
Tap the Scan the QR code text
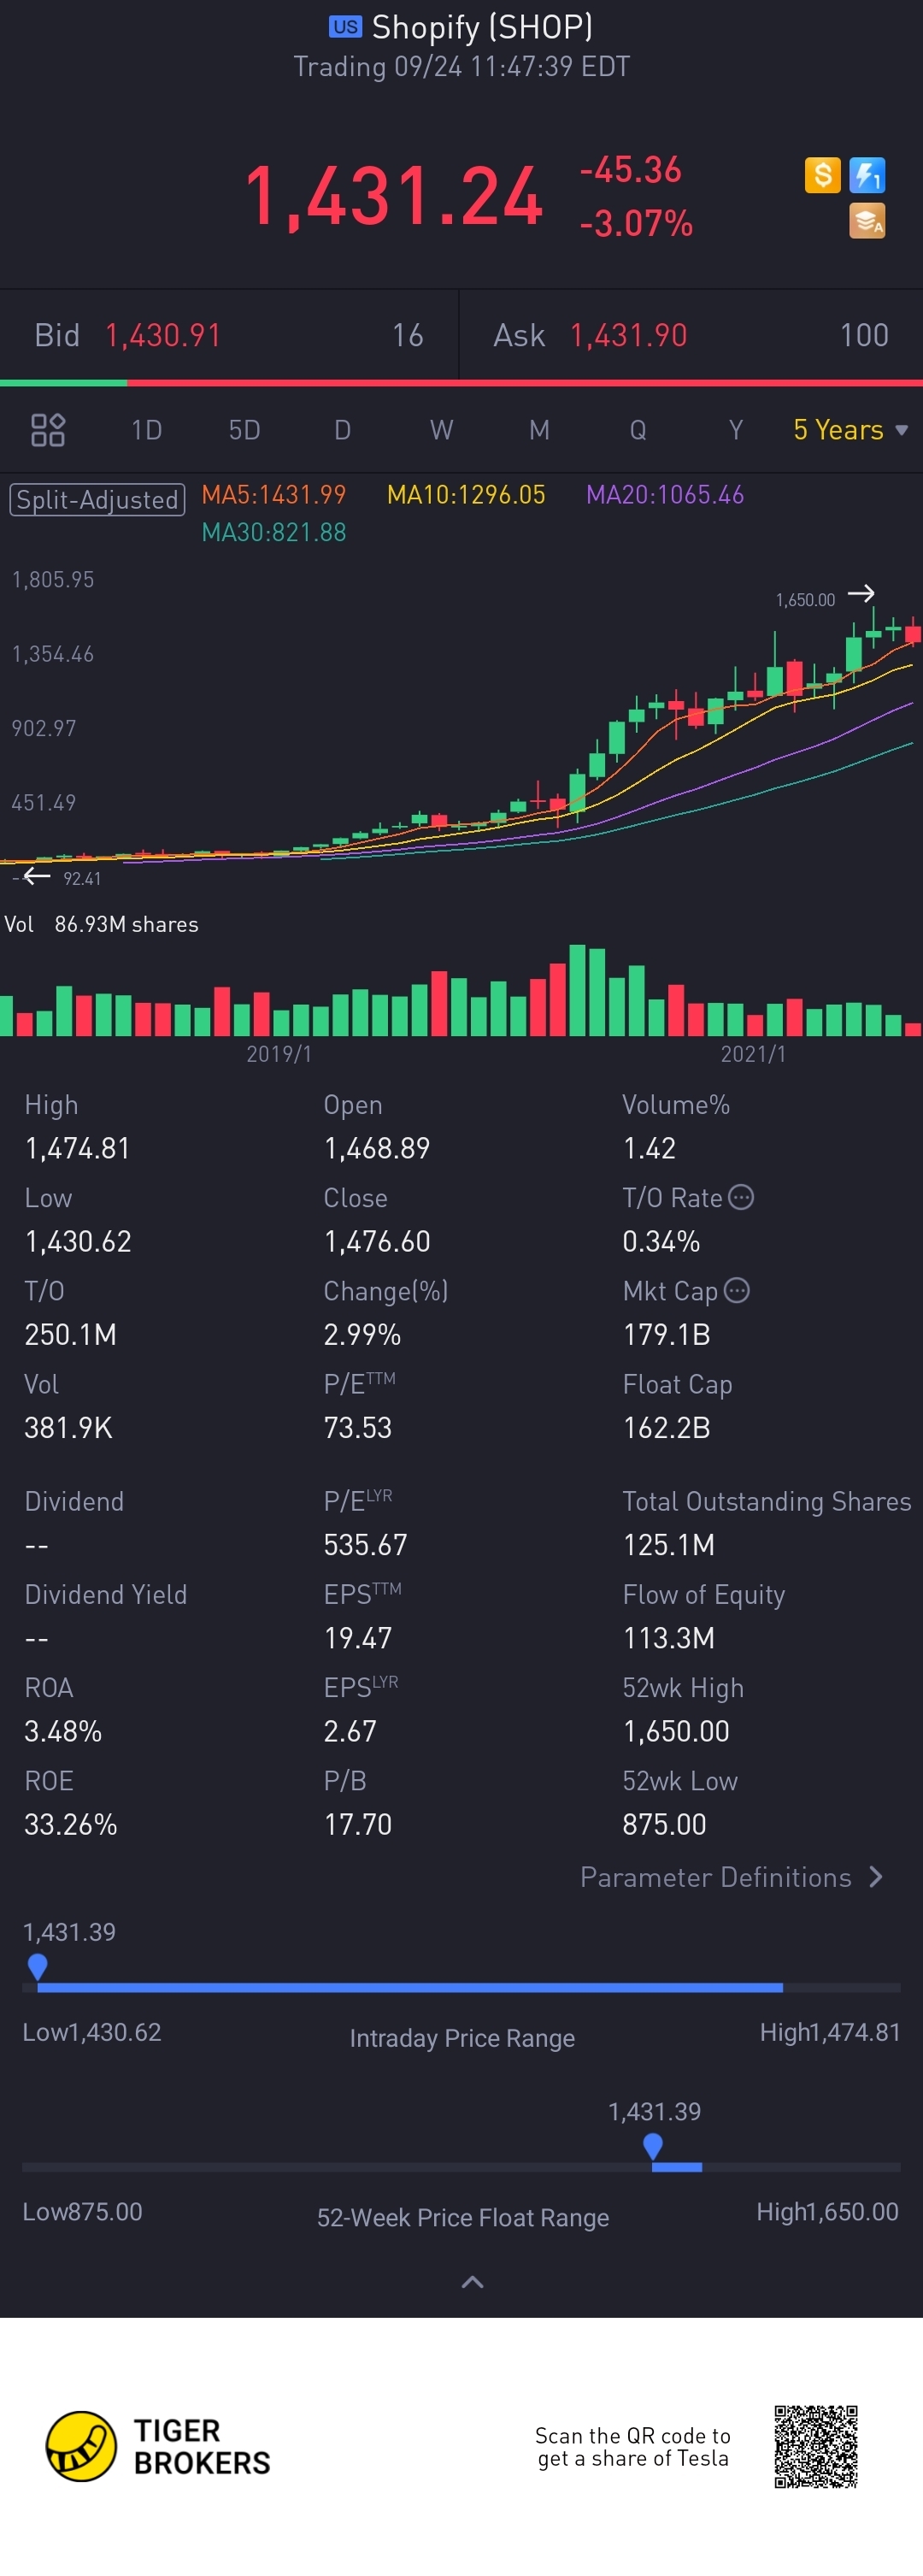[x=633, y=2446]
